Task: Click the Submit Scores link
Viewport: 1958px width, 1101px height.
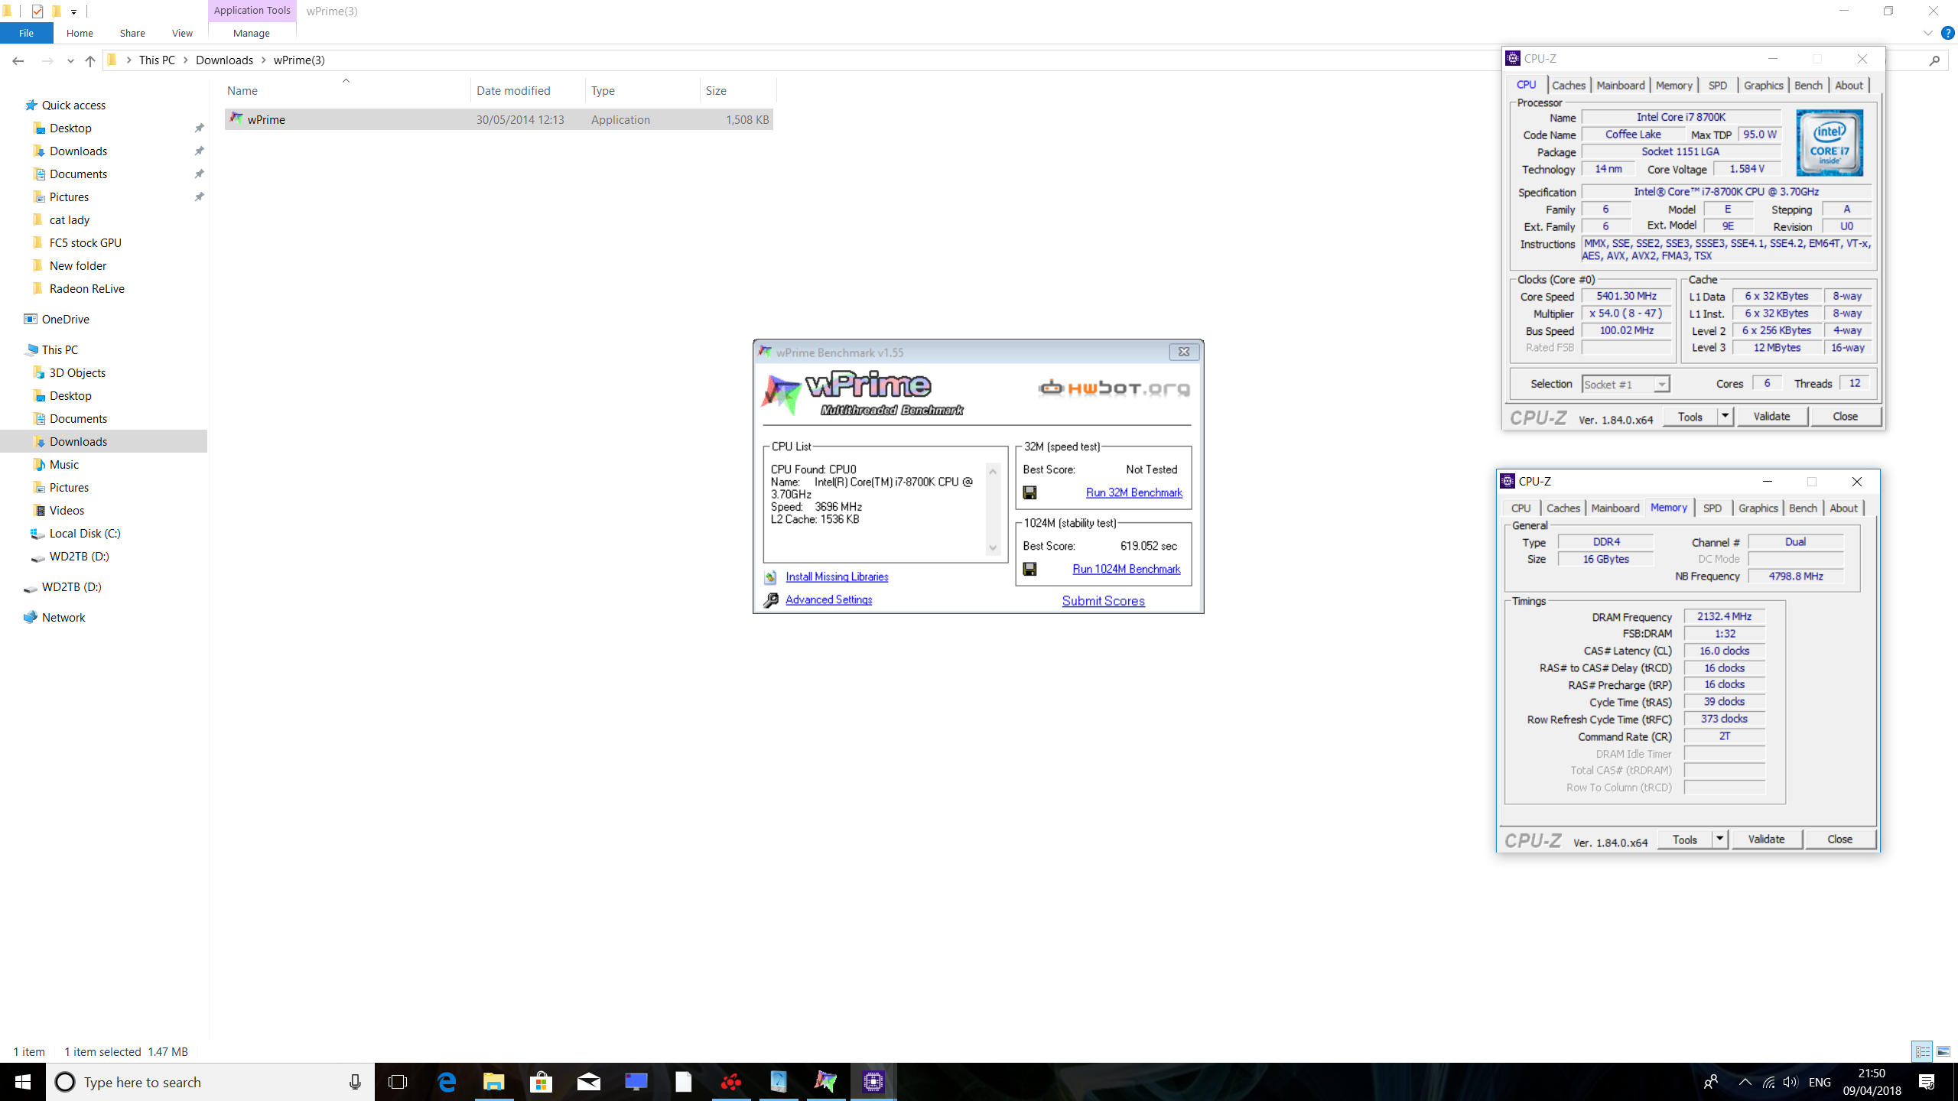Action: [1103, 601]
